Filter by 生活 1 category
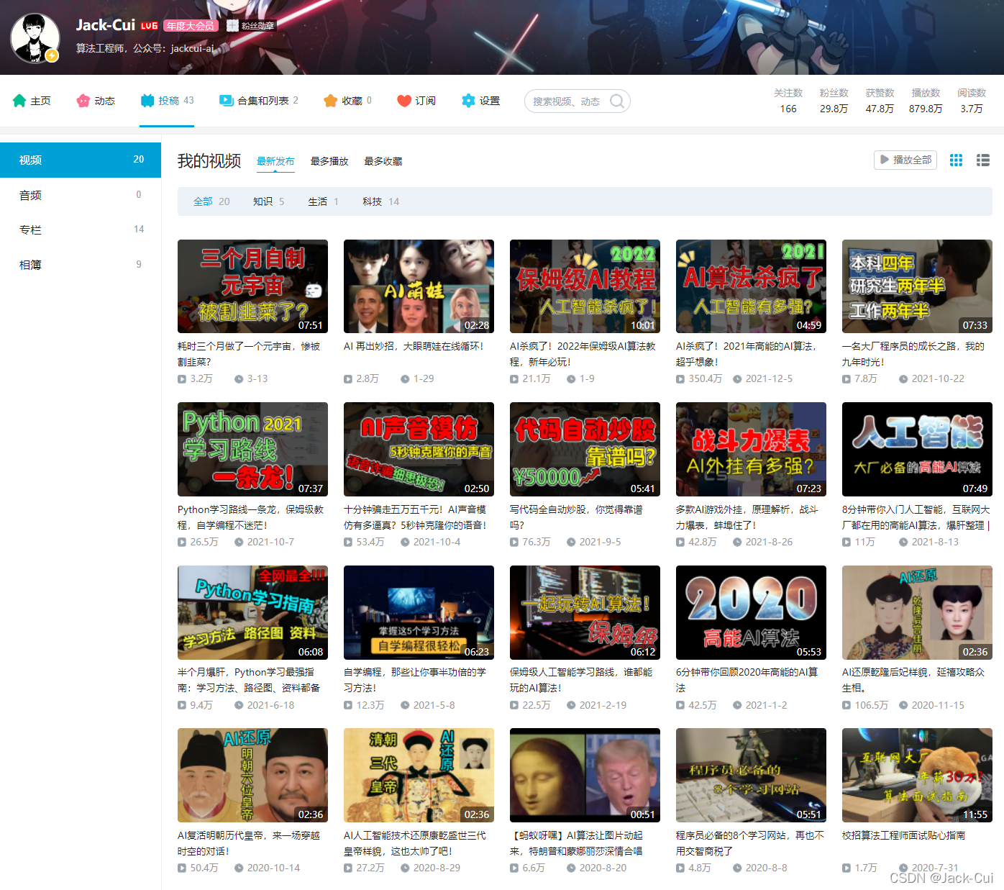 (x=323, y=201)
